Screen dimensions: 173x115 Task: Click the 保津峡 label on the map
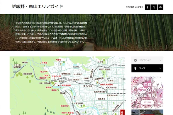coord(25,63)
